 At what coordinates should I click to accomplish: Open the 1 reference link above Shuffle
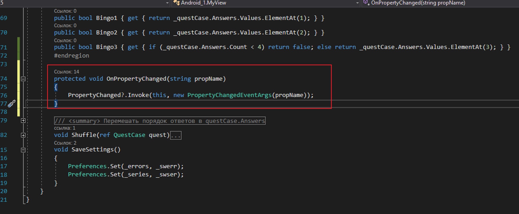point(65,128)
